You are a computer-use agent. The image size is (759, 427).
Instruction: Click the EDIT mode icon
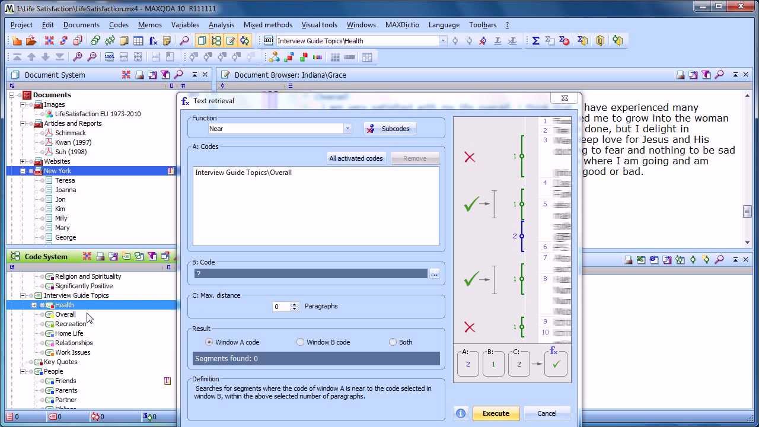pyautogui.click(x=269, y=41)
